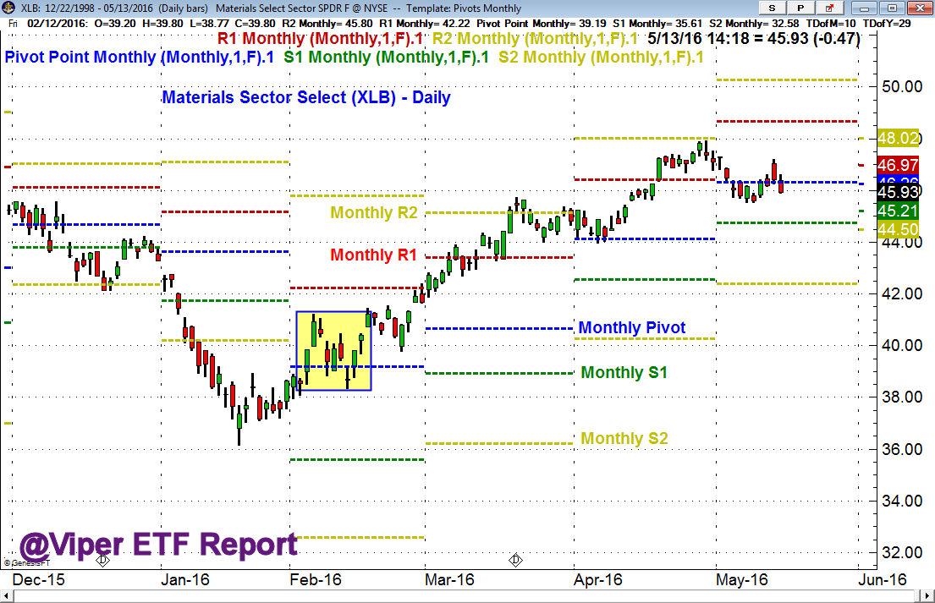This screenshot has height=603, width=935.
Task: Select the R1 Monthly indicator legend label
Action: pos(320,39)
